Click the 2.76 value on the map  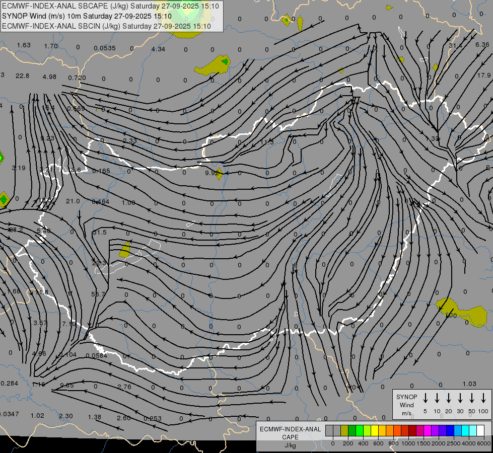click(124, 387)
